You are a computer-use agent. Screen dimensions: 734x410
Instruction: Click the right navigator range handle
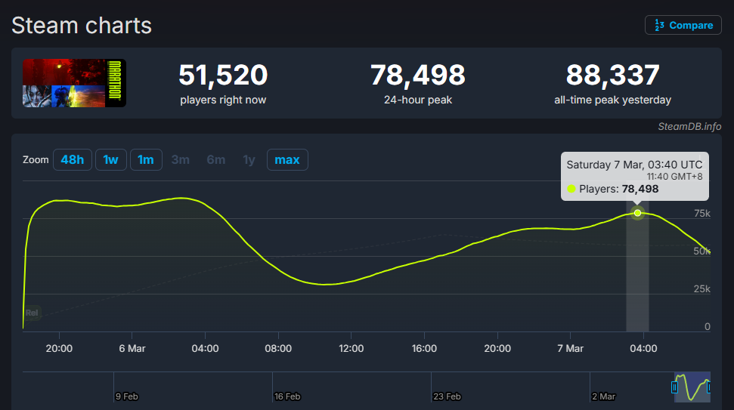point(709,387)
